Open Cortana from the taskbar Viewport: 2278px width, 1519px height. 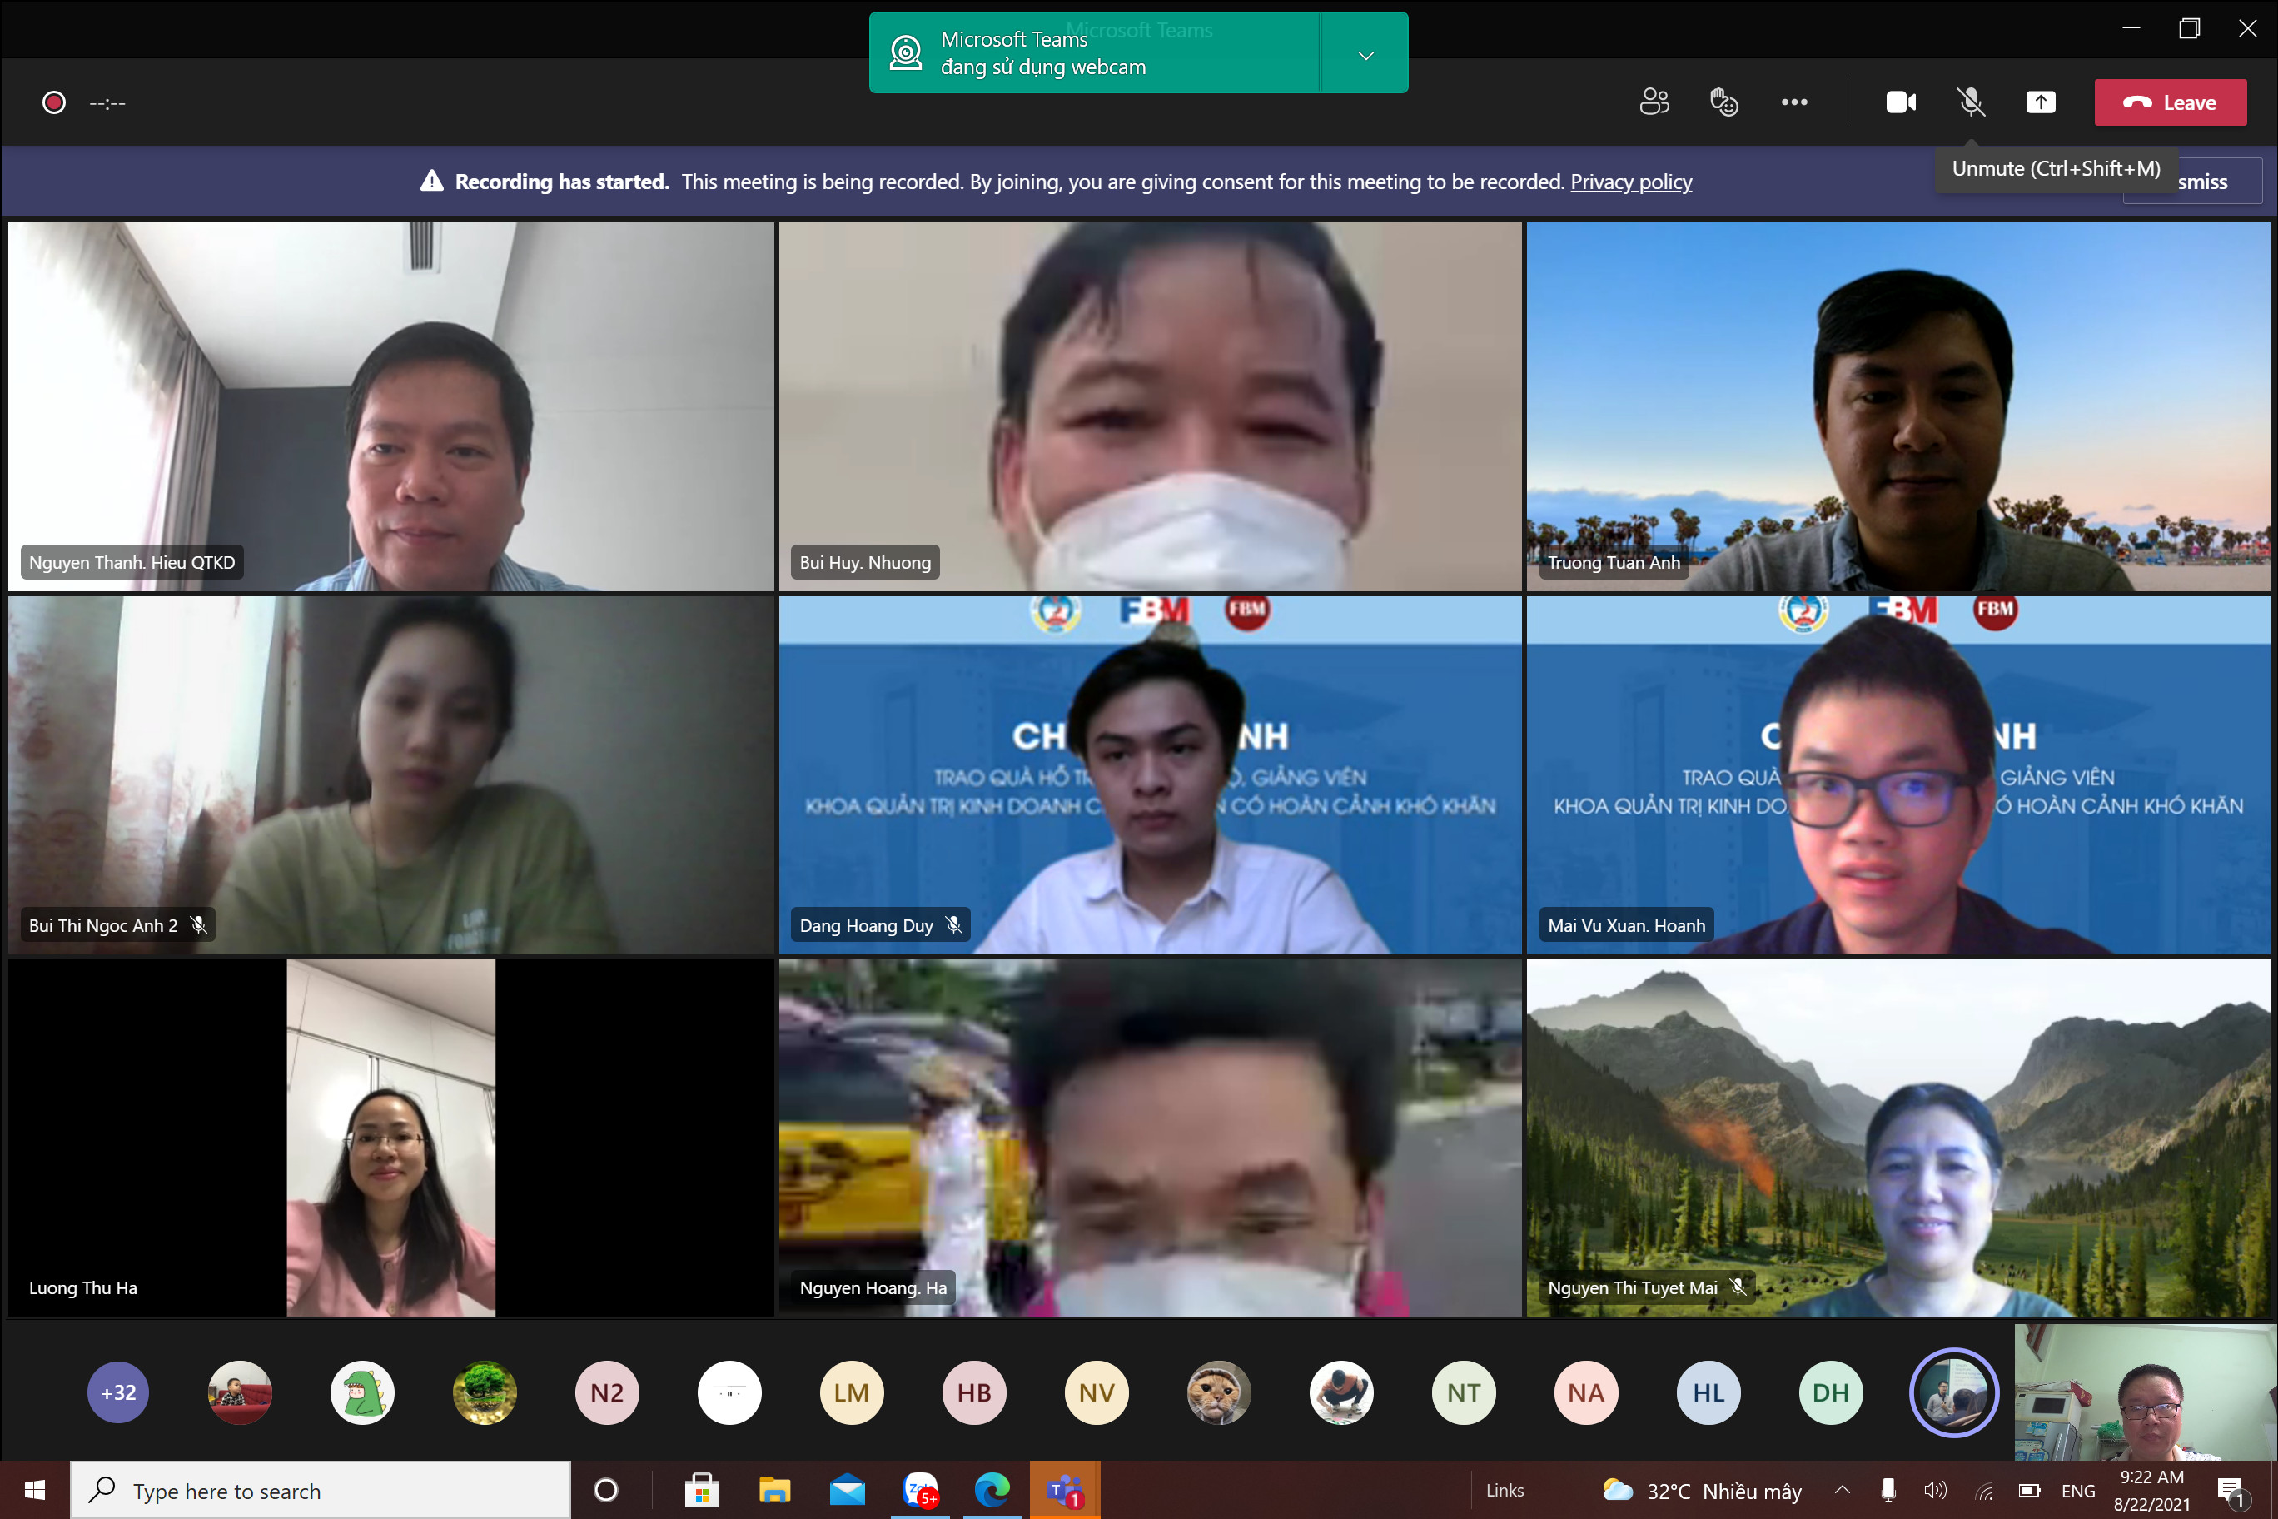click(606, 1490)
